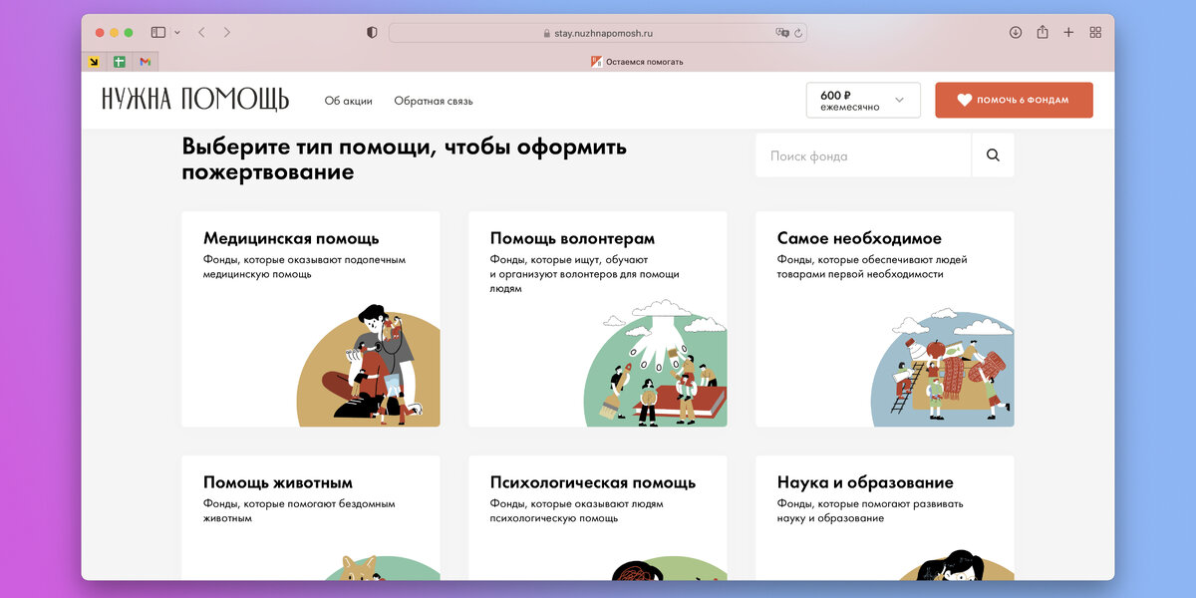Click the НУЖНА ПОМОЩЬ logo
Viewport: 1196px width, 598px height.
click(195, 100)
